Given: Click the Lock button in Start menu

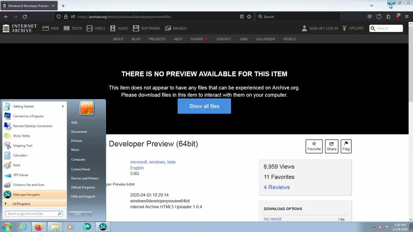Looking at the screenshot, I should [x=78, y=214].
